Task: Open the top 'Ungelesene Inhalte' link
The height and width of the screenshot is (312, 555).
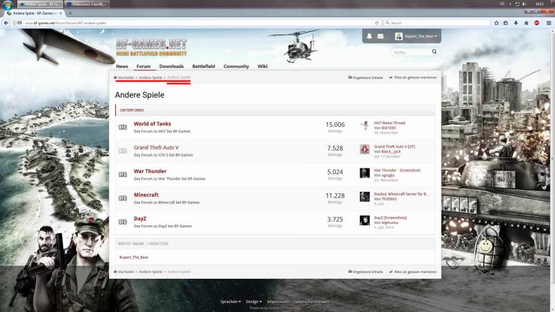Action: click(x=367, y=78)
